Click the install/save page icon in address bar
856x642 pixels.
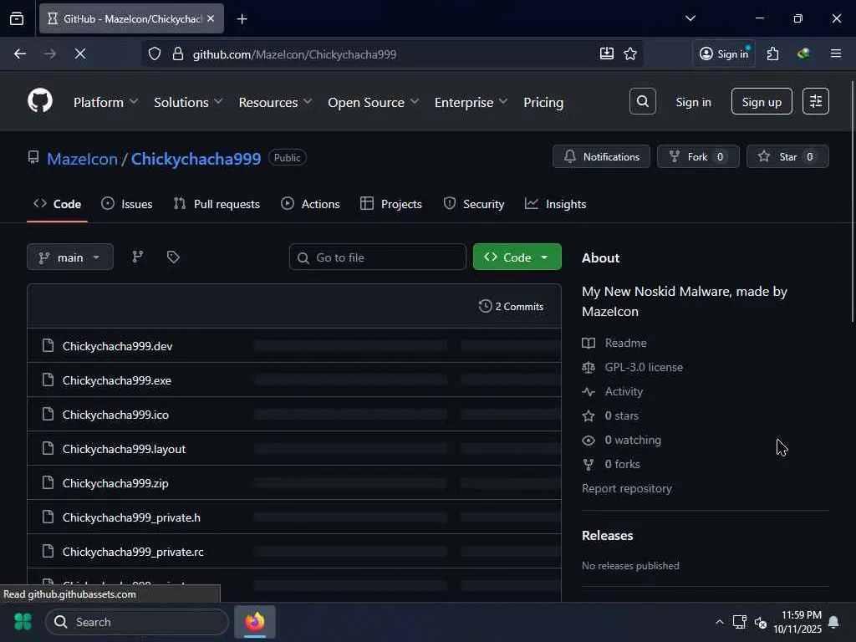coord(607,54)
